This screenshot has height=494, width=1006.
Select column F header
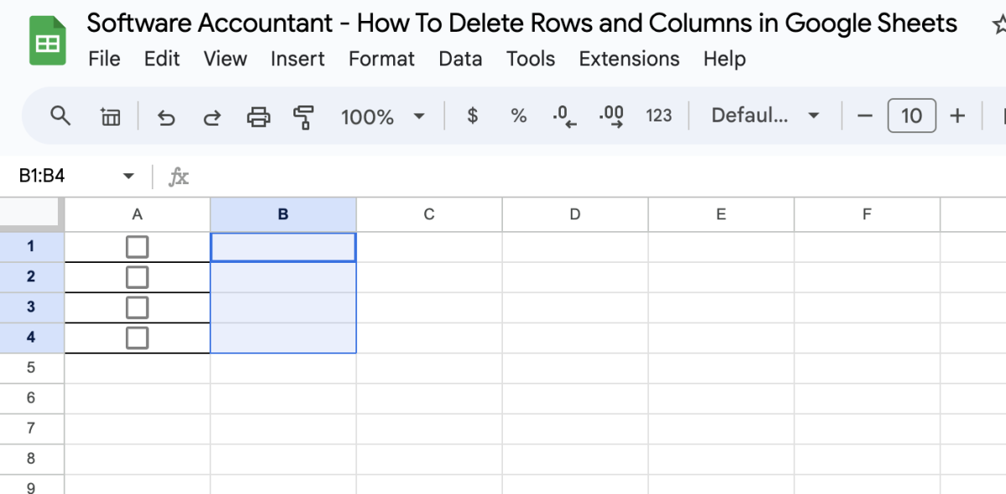pos(867,214)
